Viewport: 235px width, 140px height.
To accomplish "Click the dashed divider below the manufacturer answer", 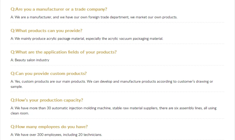I will coord(117,22).
